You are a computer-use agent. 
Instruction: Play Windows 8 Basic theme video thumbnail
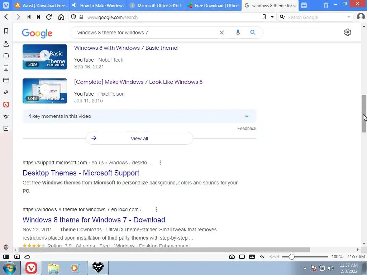[45, 57]
